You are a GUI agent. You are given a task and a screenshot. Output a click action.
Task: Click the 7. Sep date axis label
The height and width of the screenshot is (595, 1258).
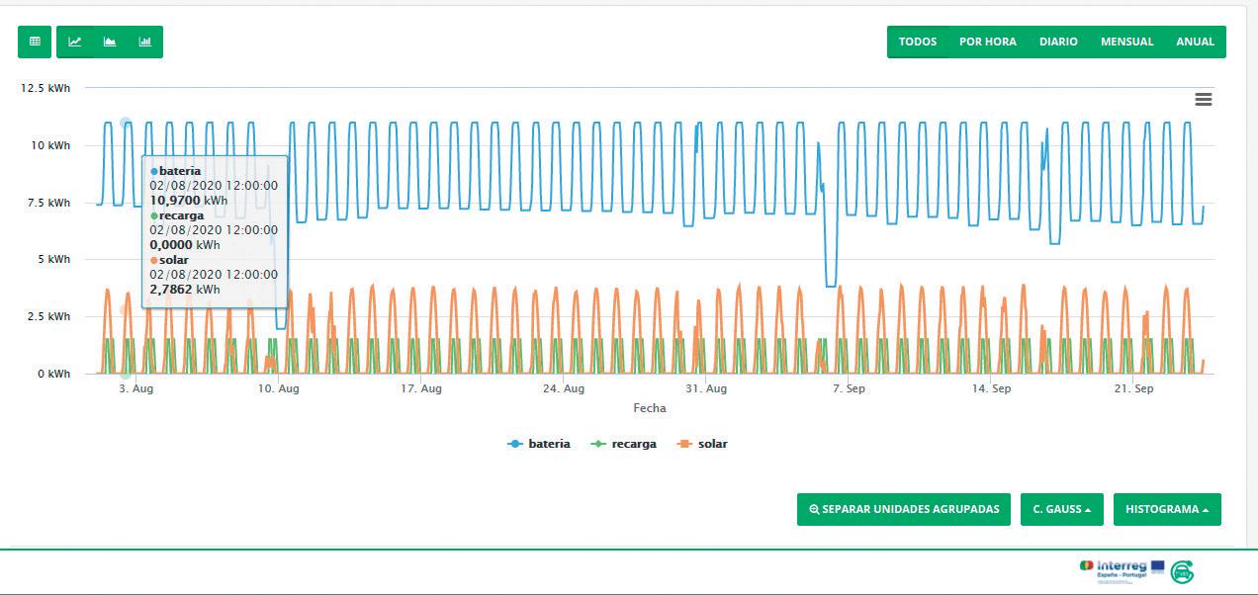(849, 388)
